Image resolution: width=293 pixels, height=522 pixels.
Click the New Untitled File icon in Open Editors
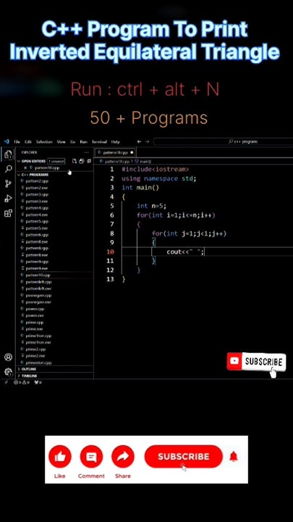(x=75, y=161)
